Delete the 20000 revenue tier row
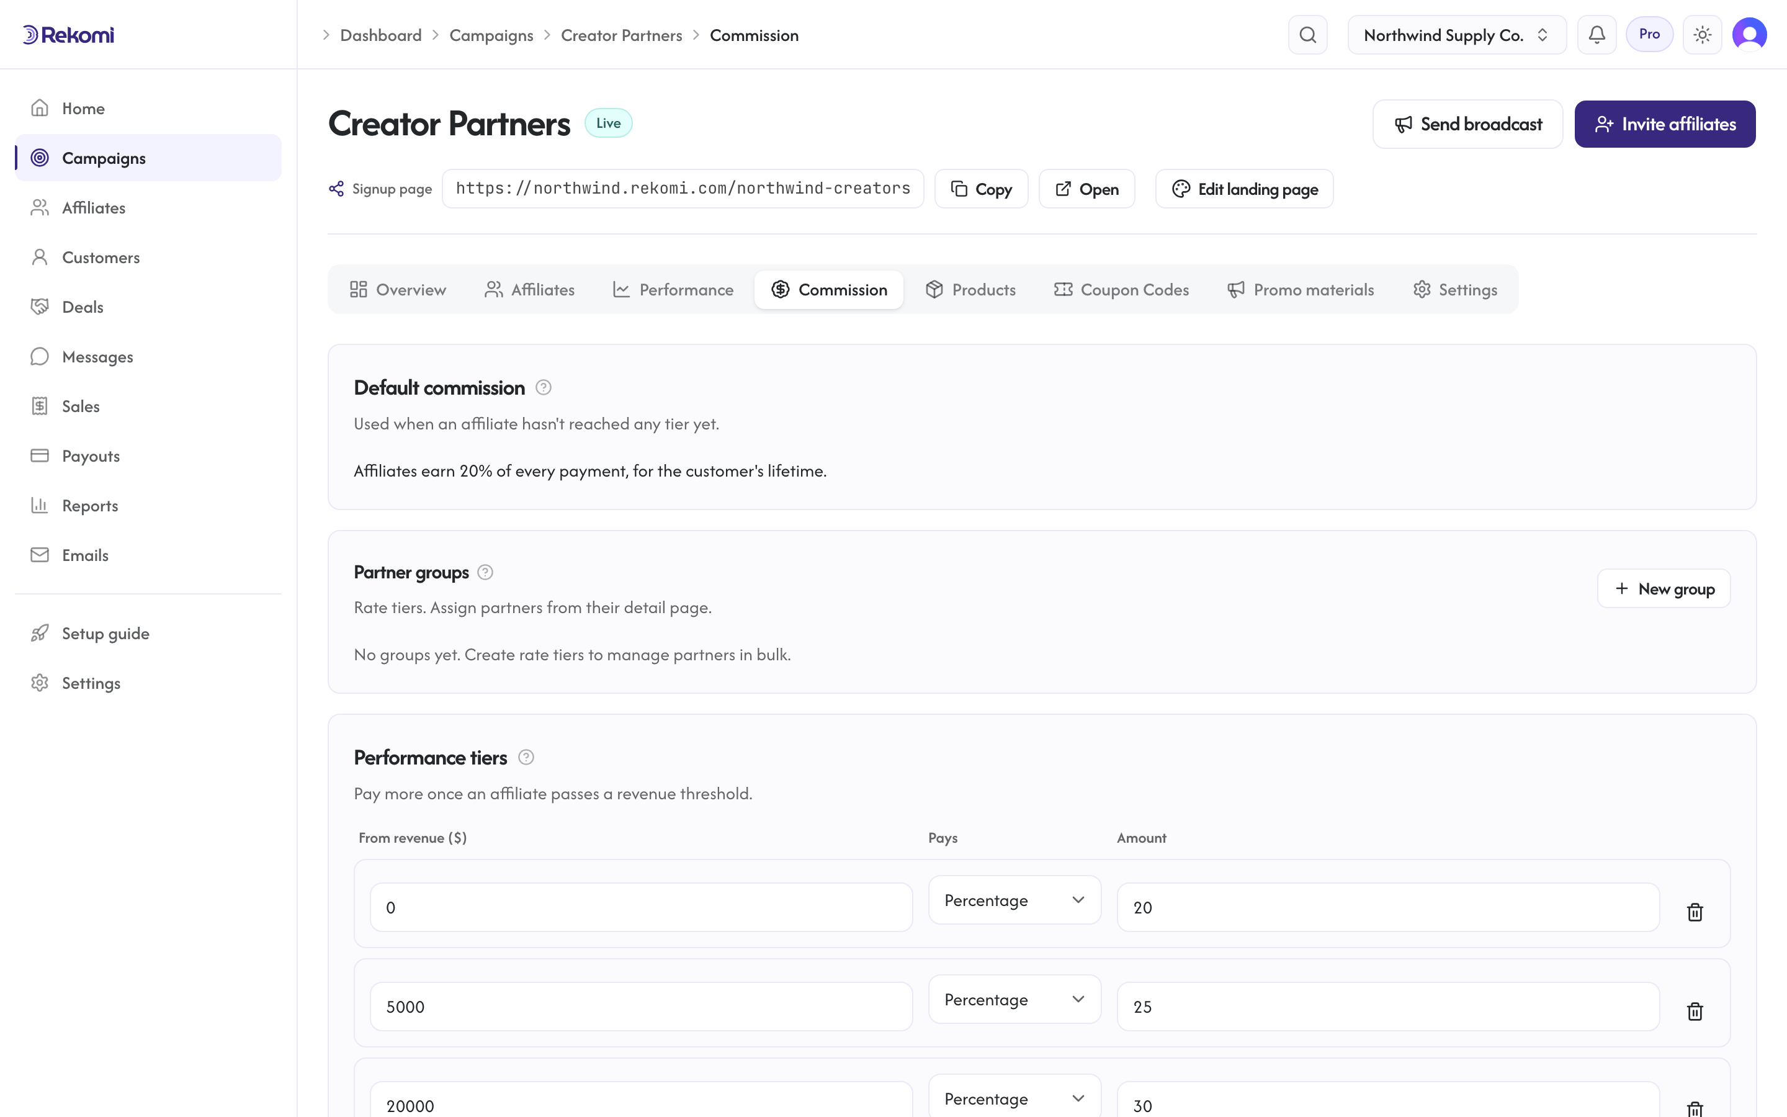This screenshot has width=1787, height=1117. coord(1695,1108)
